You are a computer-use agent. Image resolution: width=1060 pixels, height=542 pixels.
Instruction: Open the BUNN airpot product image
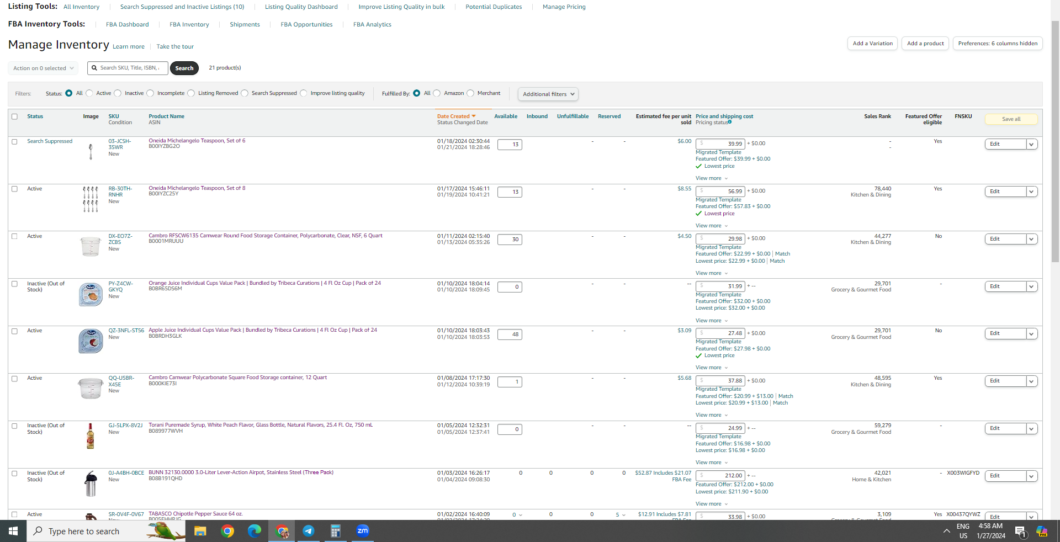click(x=91, y=484)
